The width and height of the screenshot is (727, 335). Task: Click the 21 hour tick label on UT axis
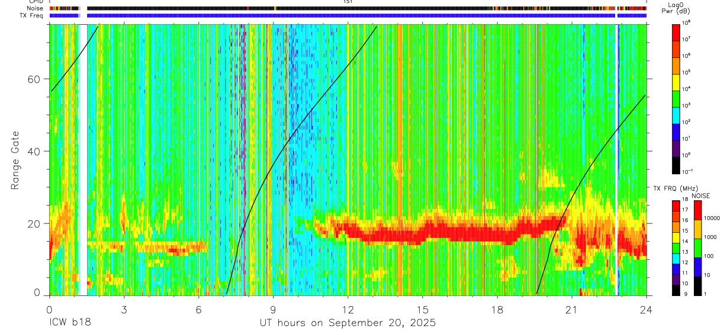coord(572,309)
